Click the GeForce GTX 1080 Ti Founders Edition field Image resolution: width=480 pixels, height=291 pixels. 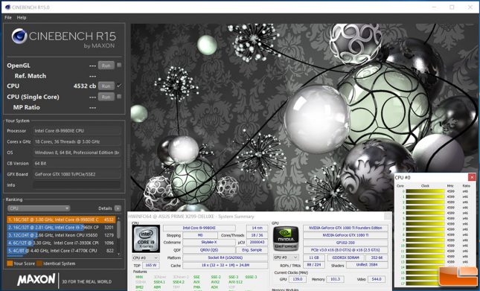point(345,228)
